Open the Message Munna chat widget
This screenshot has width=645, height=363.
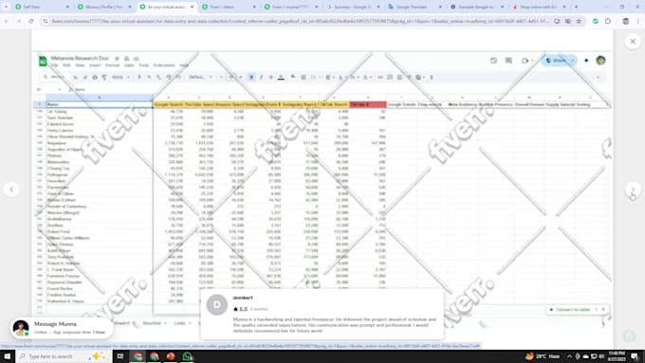(62, 328)
